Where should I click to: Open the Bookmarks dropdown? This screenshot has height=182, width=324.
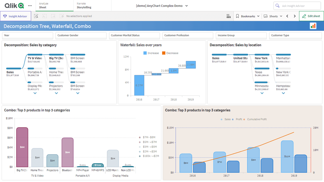tap(248, 16)
